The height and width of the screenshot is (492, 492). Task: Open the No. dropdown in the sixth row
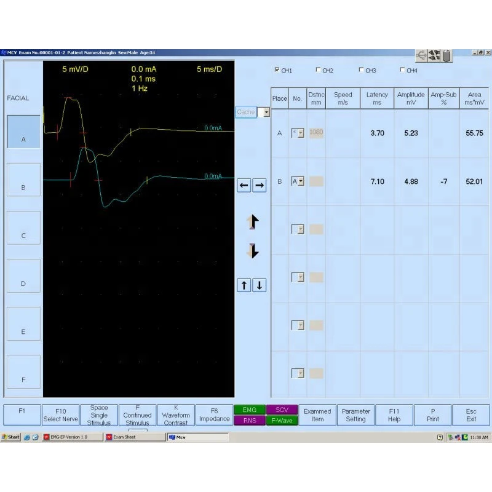coord(301,373)
